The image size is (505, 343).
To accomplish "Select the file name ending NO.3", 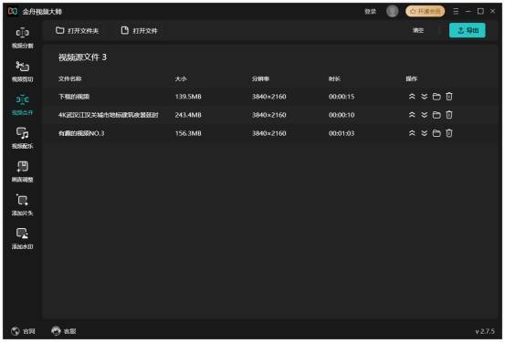I will 81,133.
